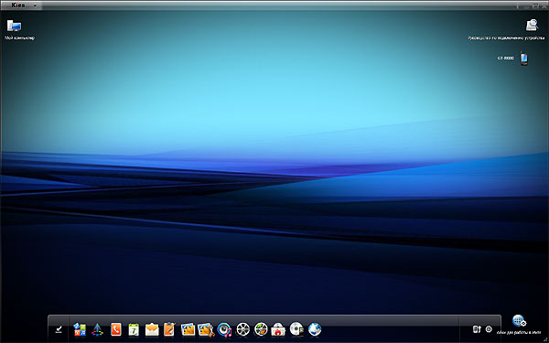Launch the colorful app store tiles icon
The height and width of the screenshot is (343, 549).
tap(80, 329)
